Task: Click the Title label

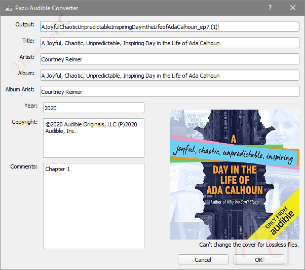Action: click(28, 41)
